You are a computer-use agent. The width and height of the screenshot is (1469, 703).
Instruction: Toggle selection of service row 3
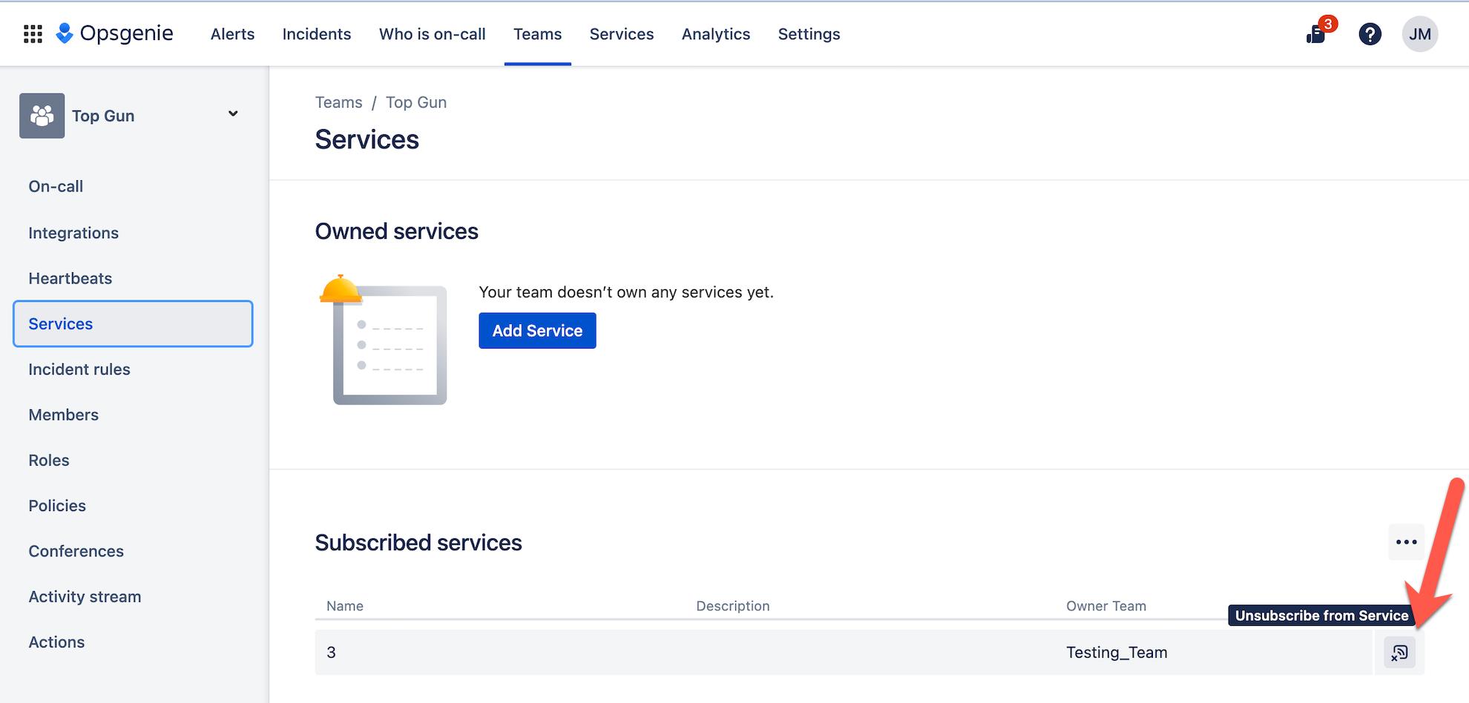pos(332,653)
